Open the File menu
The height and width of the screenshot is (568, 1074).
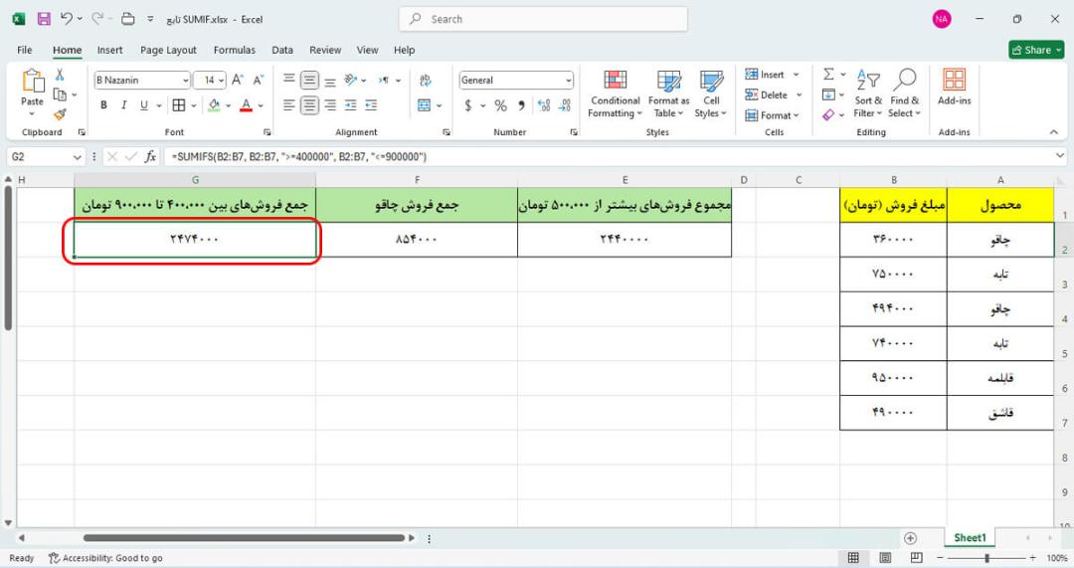click(x=25, y=50)
